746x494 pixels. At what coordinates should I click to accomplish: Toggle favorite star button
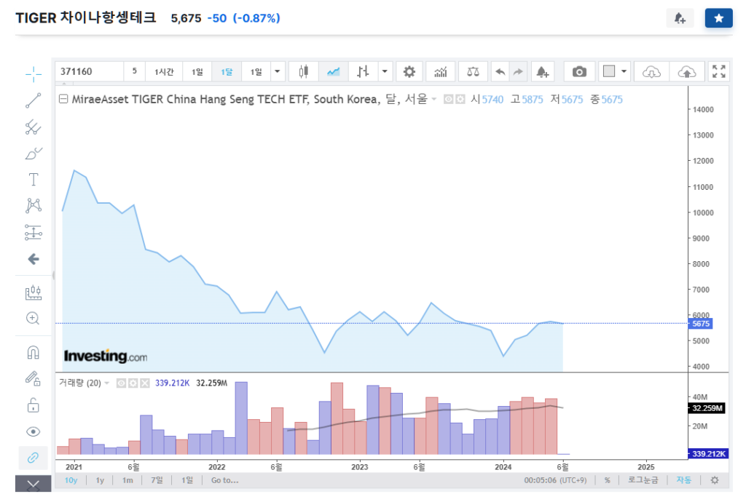[719, 18]
